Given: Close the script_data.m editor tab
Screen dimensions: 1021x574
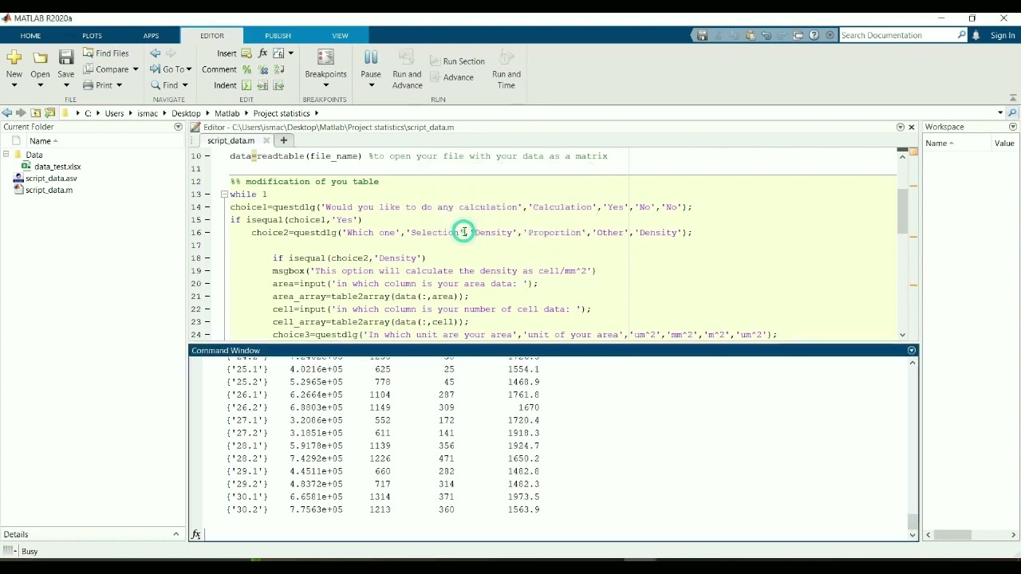Looking at the screenshot, I should click(x=266, y=140).
